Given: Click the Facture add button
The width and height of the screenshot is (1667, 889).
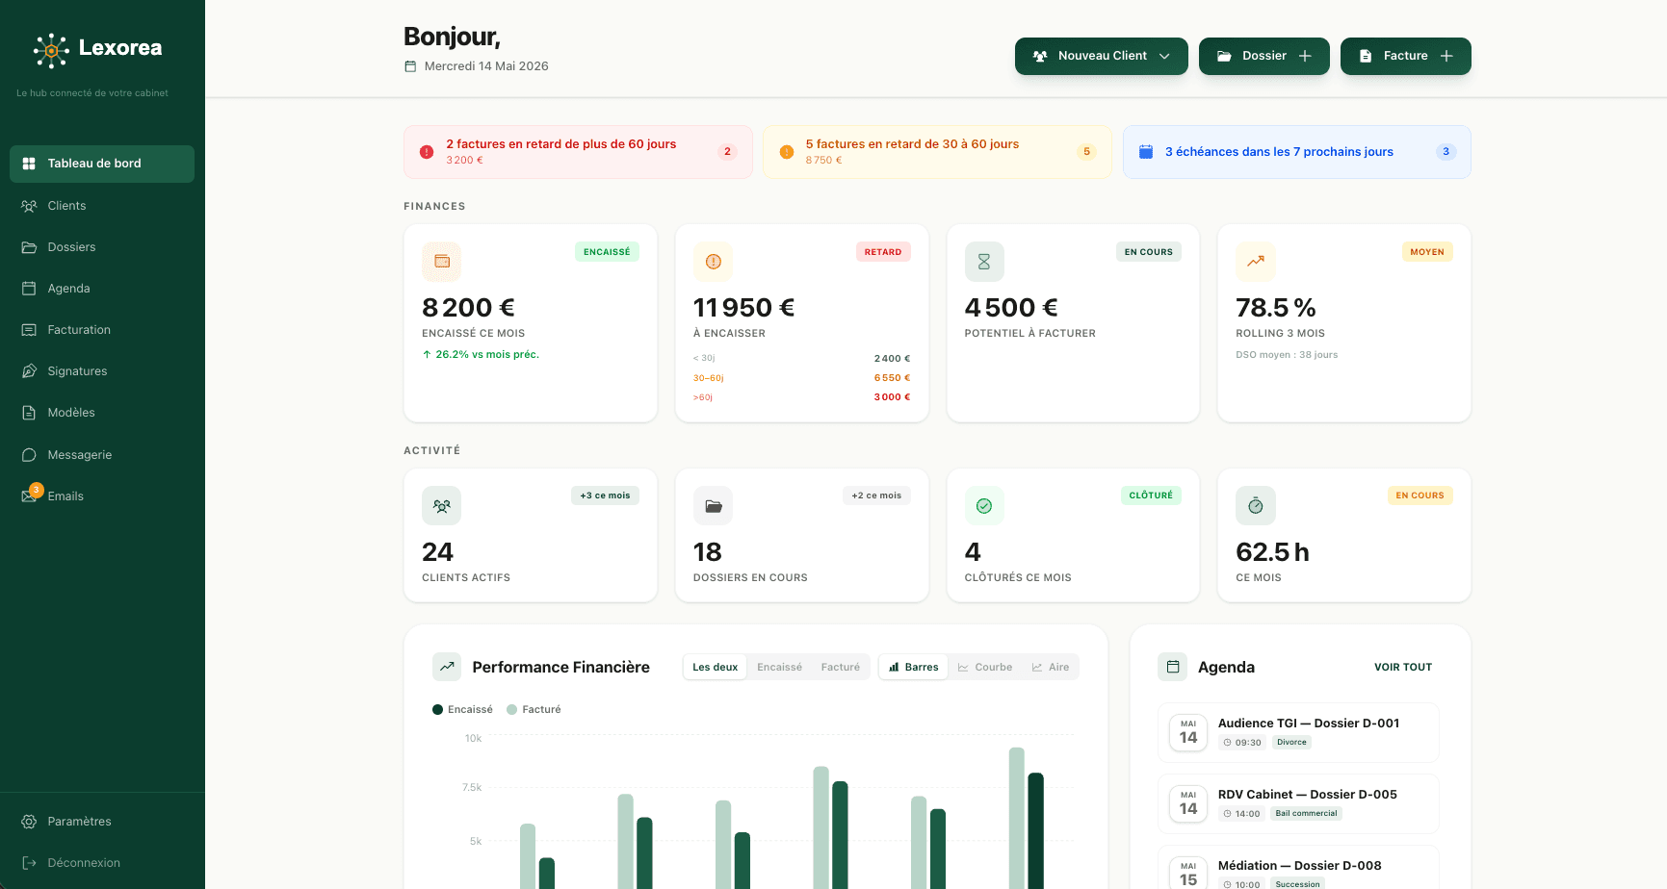Looking at the screenshot, I should (x=1406, y=56).
